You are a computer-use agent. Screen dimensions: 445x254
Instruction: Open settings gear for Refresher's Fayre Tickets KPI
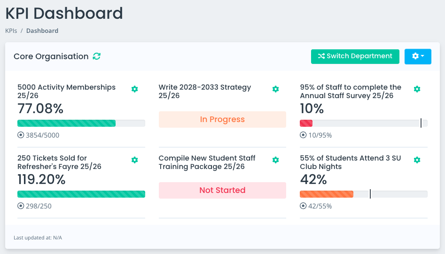point(135,160)
